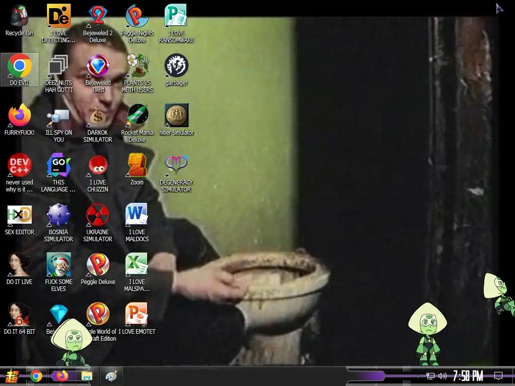Select the Peggle Nights Deluxe shortcut
515x386 pixels.
[137, 24]
